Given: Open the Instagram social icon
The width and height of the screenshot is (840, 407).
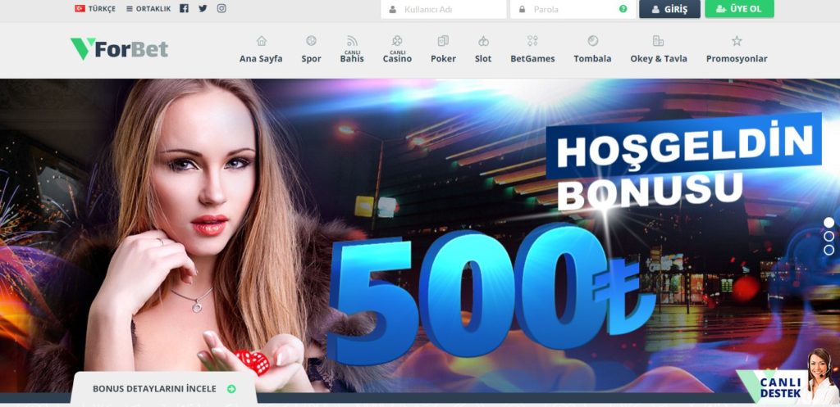Looking at the screenshot, I should click(221, 8).
